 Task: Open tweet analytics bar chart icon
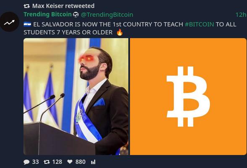pyautogui.click(x=93, y=162)
